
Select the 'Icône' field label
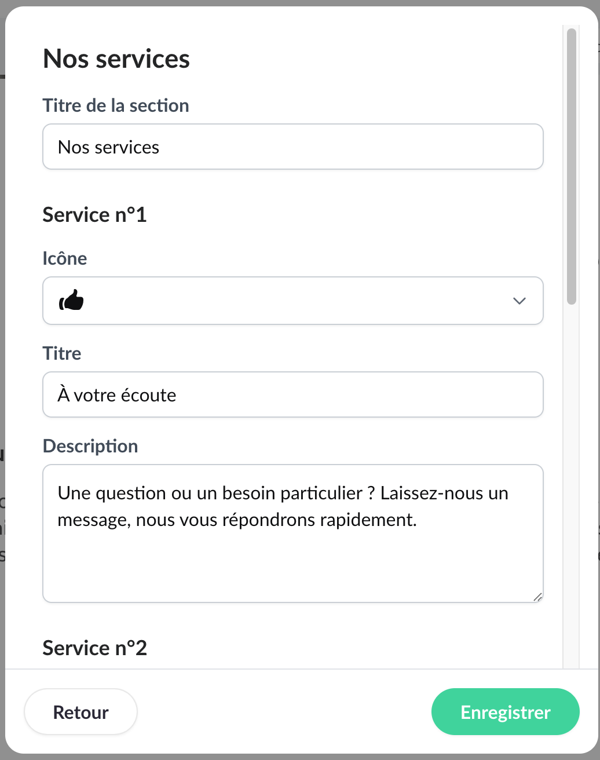(x=65, y=258)
